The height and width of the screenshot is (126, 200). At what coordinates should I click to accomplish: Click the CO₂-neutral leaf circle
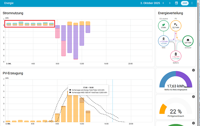click(x=163, y=27)
